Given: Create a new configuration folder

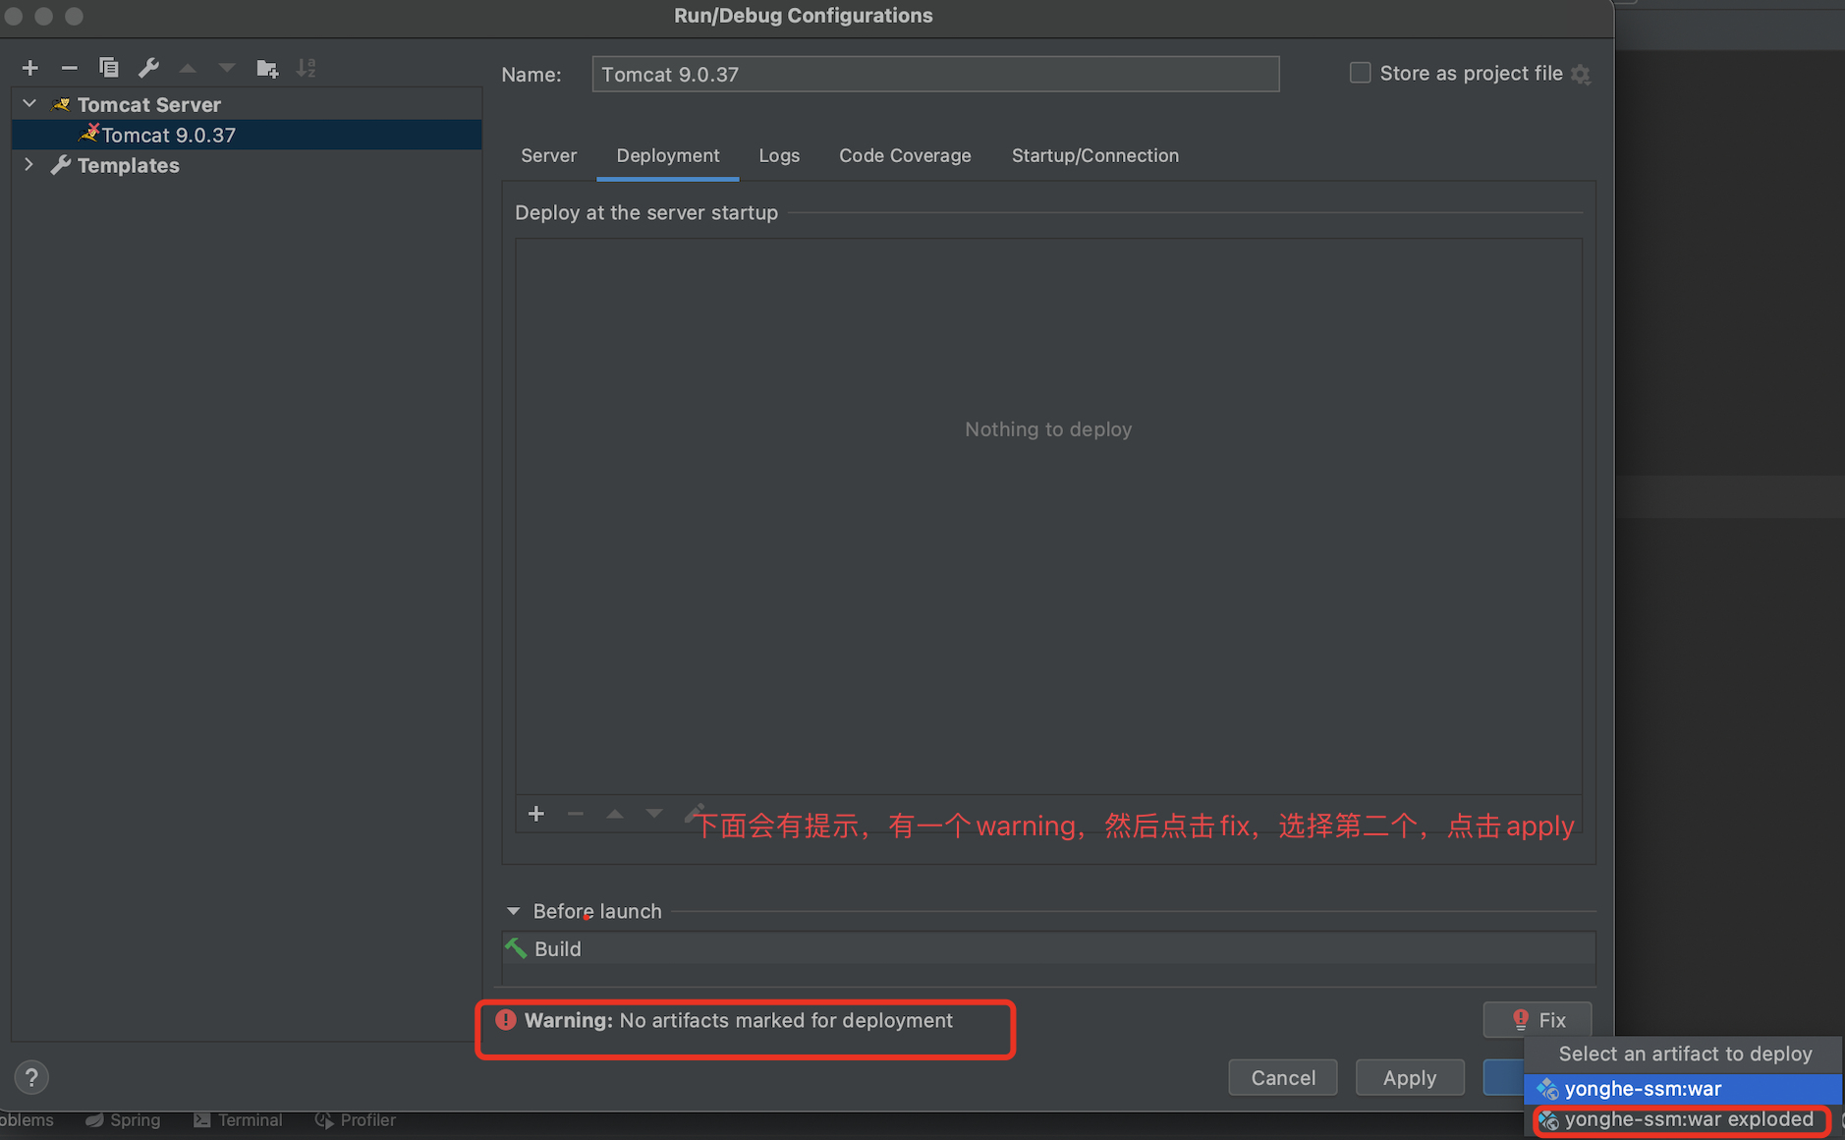Looking at the screenshot, I should click(x=267, y=68).
